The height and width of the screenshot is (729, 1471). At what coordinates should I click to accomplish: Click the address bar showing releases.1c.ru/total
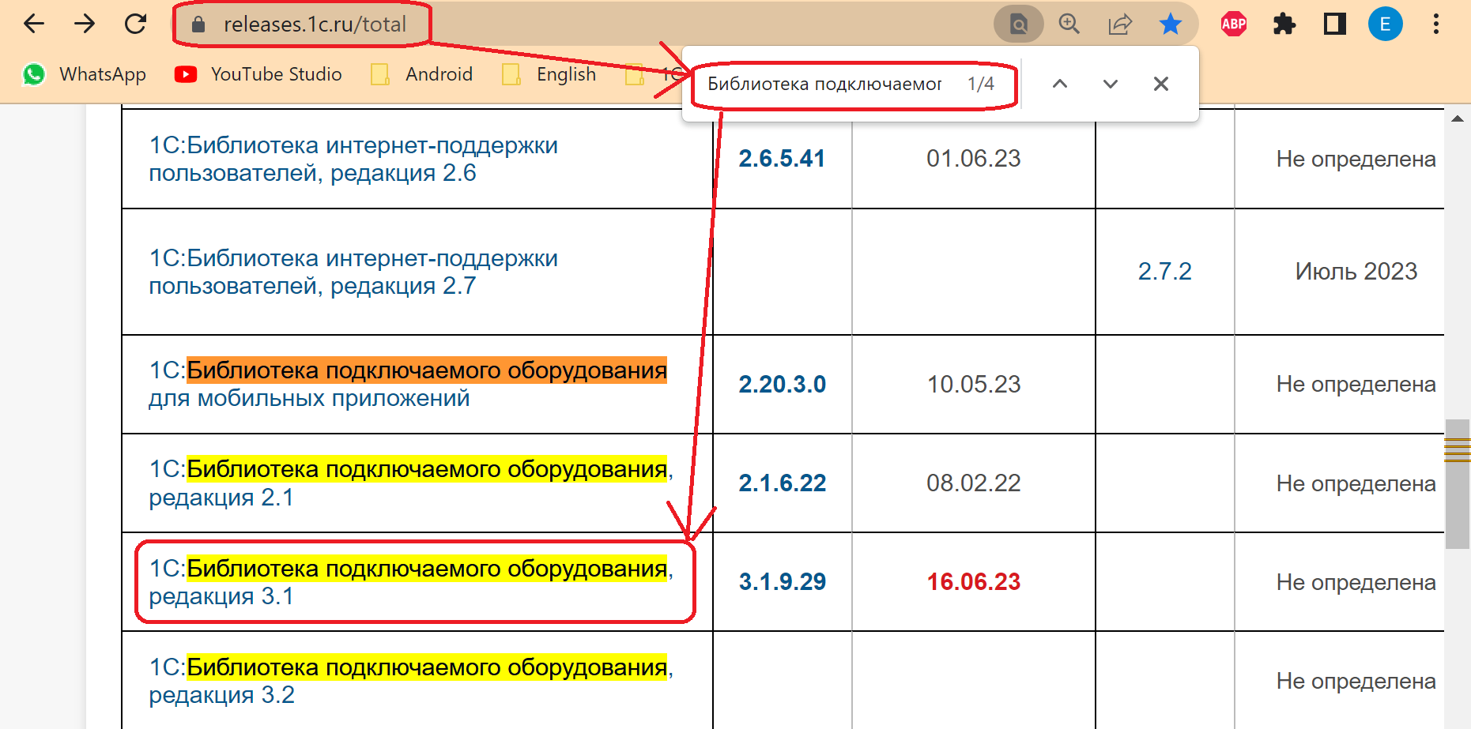pyautogui.click(x=583, y=24)
